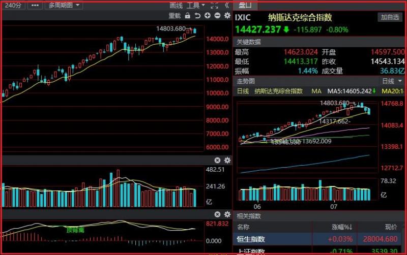This screenshot has width=407, height=255.
Task: Click the 14803.680 high marker on main chart
Action: tap(171, 28)
